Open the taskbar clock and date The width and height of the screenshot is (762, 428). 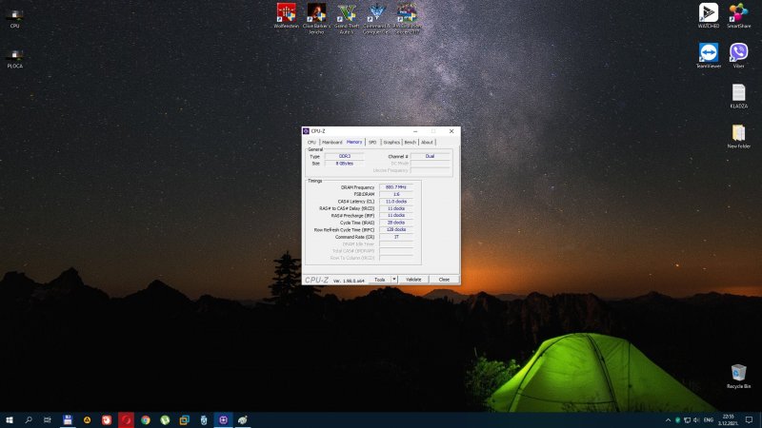pyautogui.click(x=728, y=419)
